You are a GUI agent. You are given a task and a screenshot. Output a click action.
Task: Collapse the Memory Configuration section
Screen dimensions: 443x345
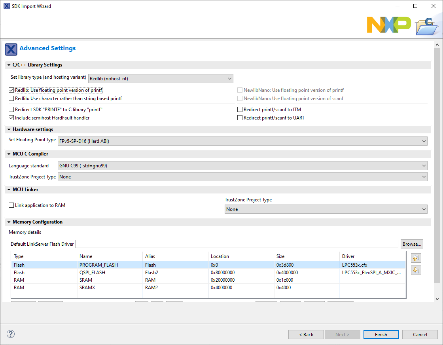[x=9, y=222]
